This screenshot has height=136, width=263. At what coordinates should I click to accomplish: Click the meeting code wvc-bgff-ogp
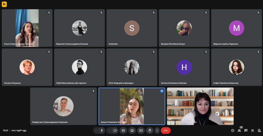[19, 130]
